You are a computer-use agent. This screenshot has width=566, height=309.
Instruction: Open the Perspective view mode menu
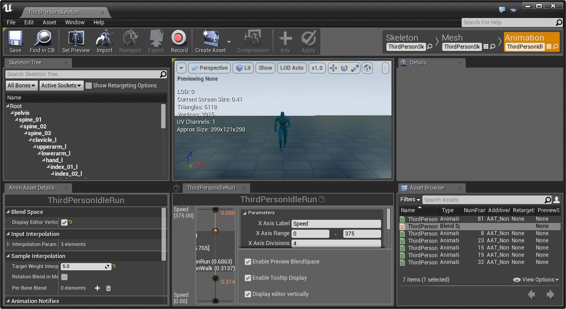(210, 68)
